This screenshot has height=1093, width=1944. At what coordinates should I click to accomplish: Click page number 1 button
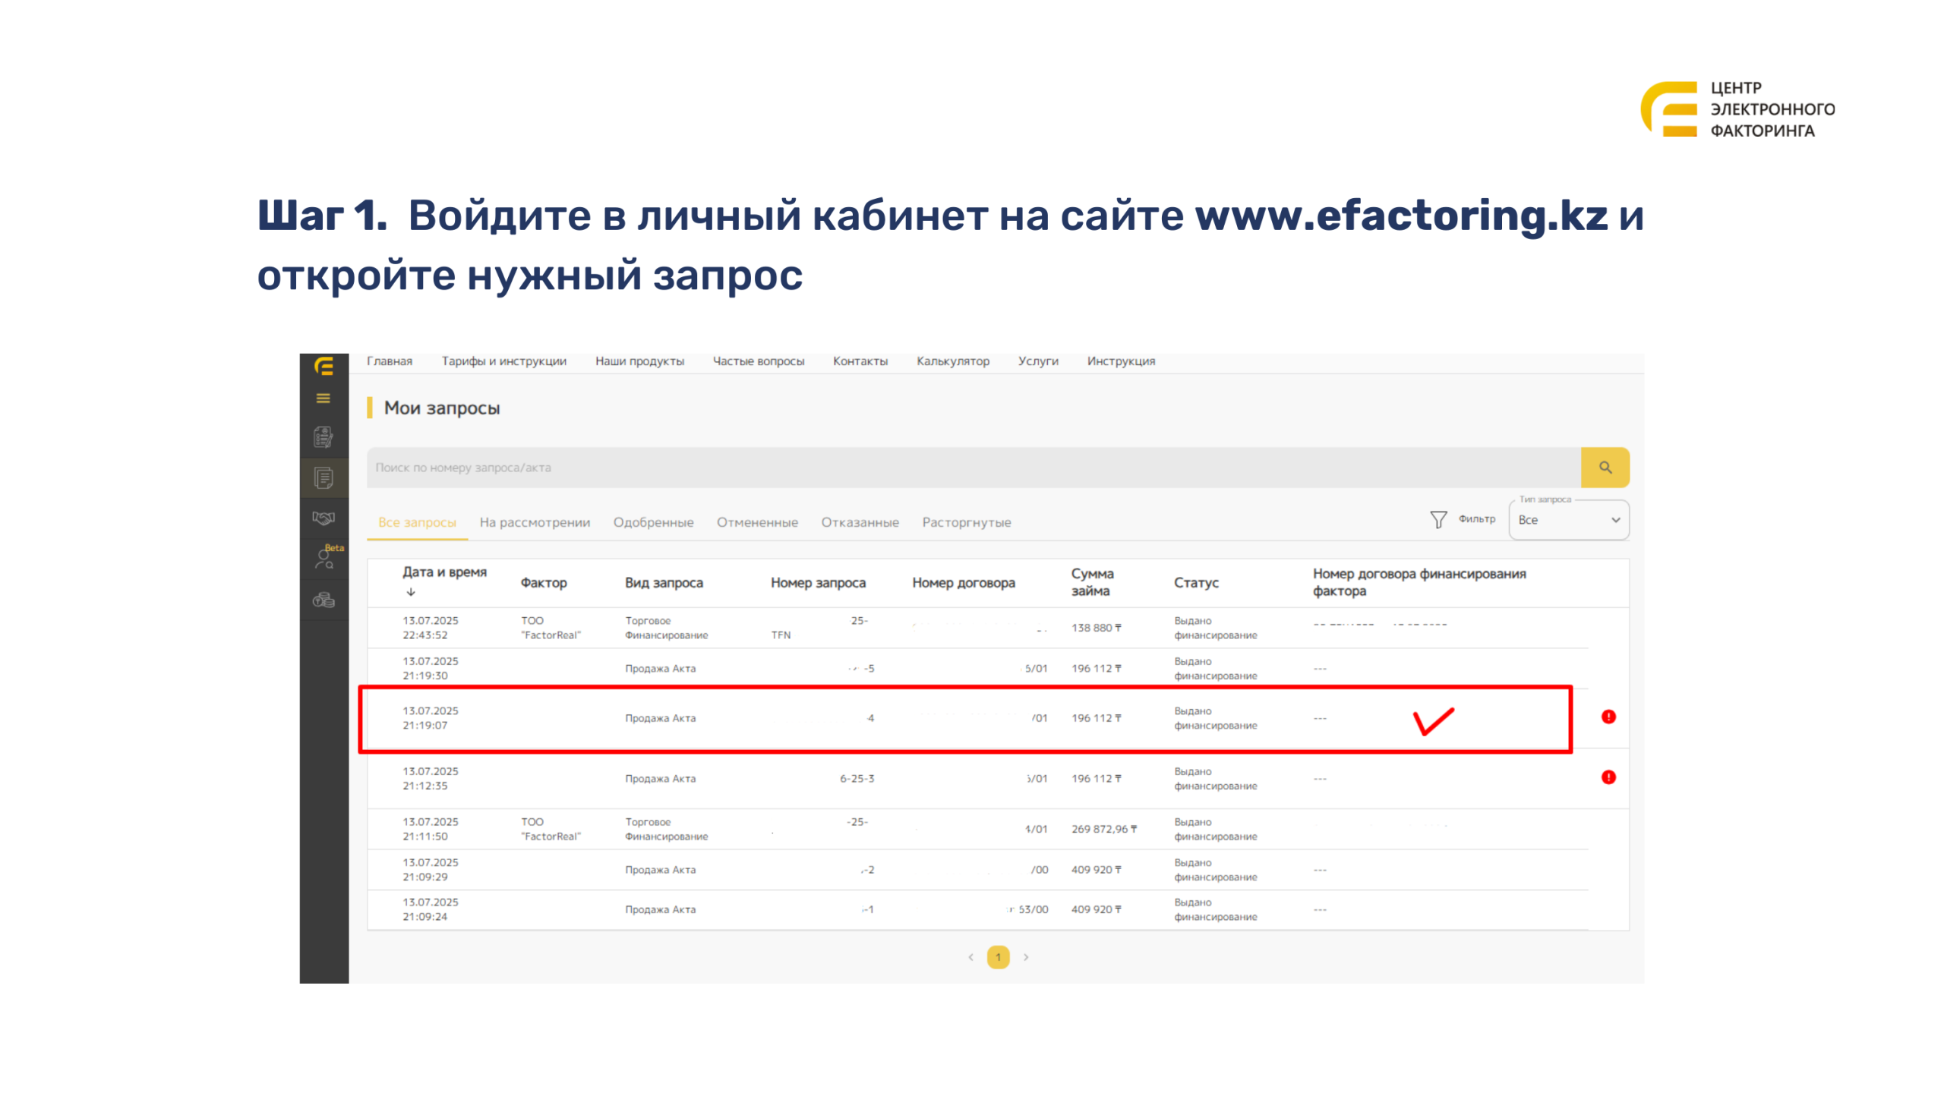pos(998,956)
